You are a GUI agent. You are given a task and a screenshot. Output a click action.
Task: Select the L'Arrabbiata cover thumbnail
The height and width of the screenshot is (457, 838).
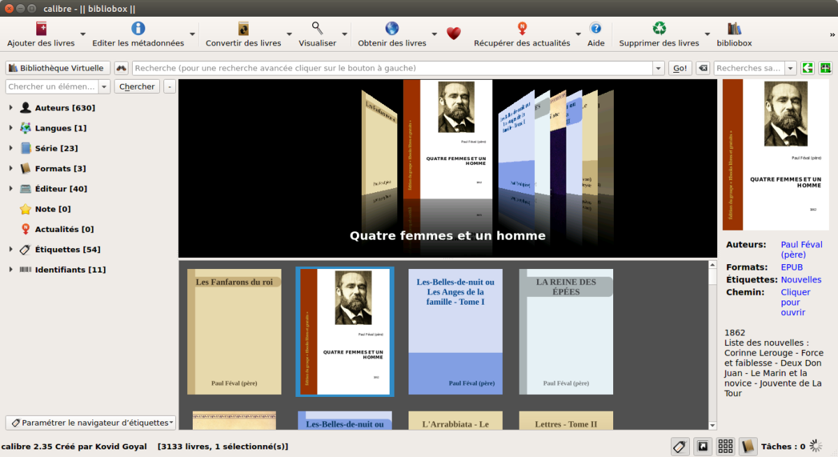[x=455, y=420]
